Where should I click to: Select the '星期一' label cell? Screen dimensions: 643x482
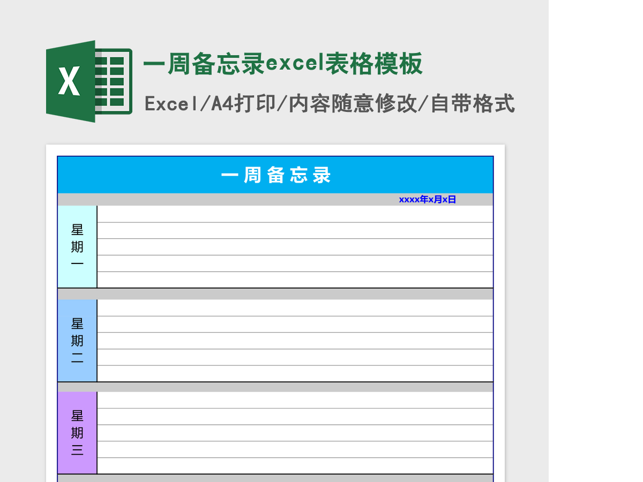point(77,247)
